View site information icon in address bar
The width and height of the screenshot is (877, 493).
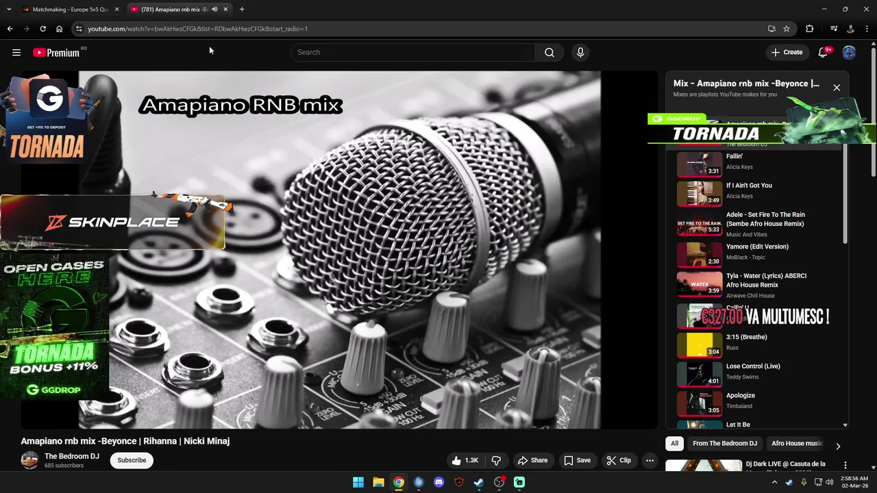click(79, 29)
